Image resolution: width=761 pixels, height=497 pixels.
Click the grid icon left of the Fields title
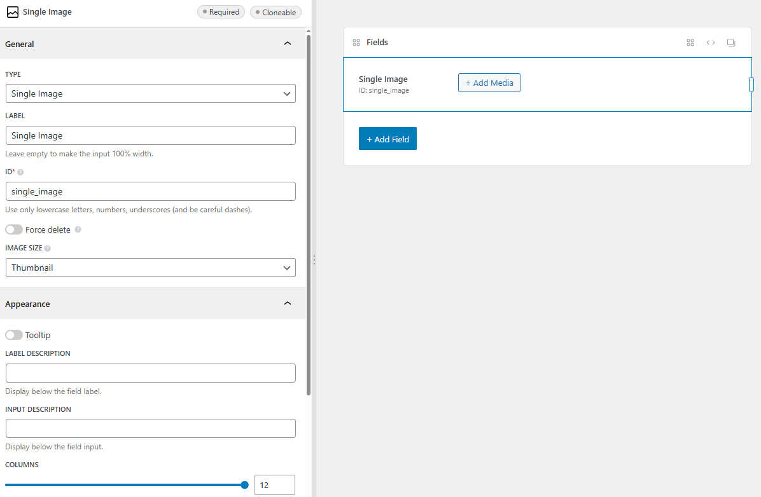[356, 43]
